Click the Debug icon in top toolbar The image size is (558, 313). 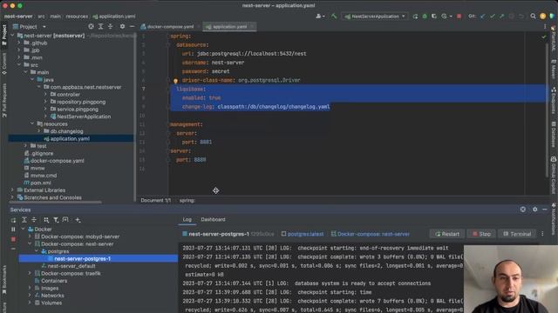[x=425, y=17]
